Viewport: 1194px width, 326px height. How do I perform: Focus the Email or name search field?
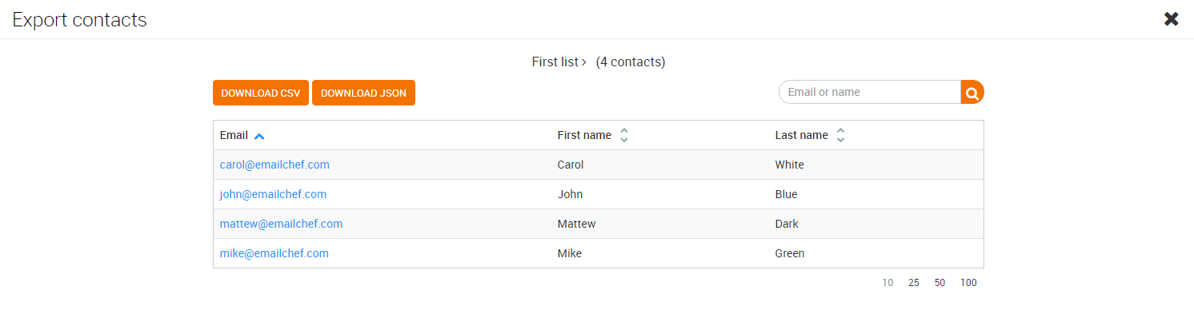point(870,93)
